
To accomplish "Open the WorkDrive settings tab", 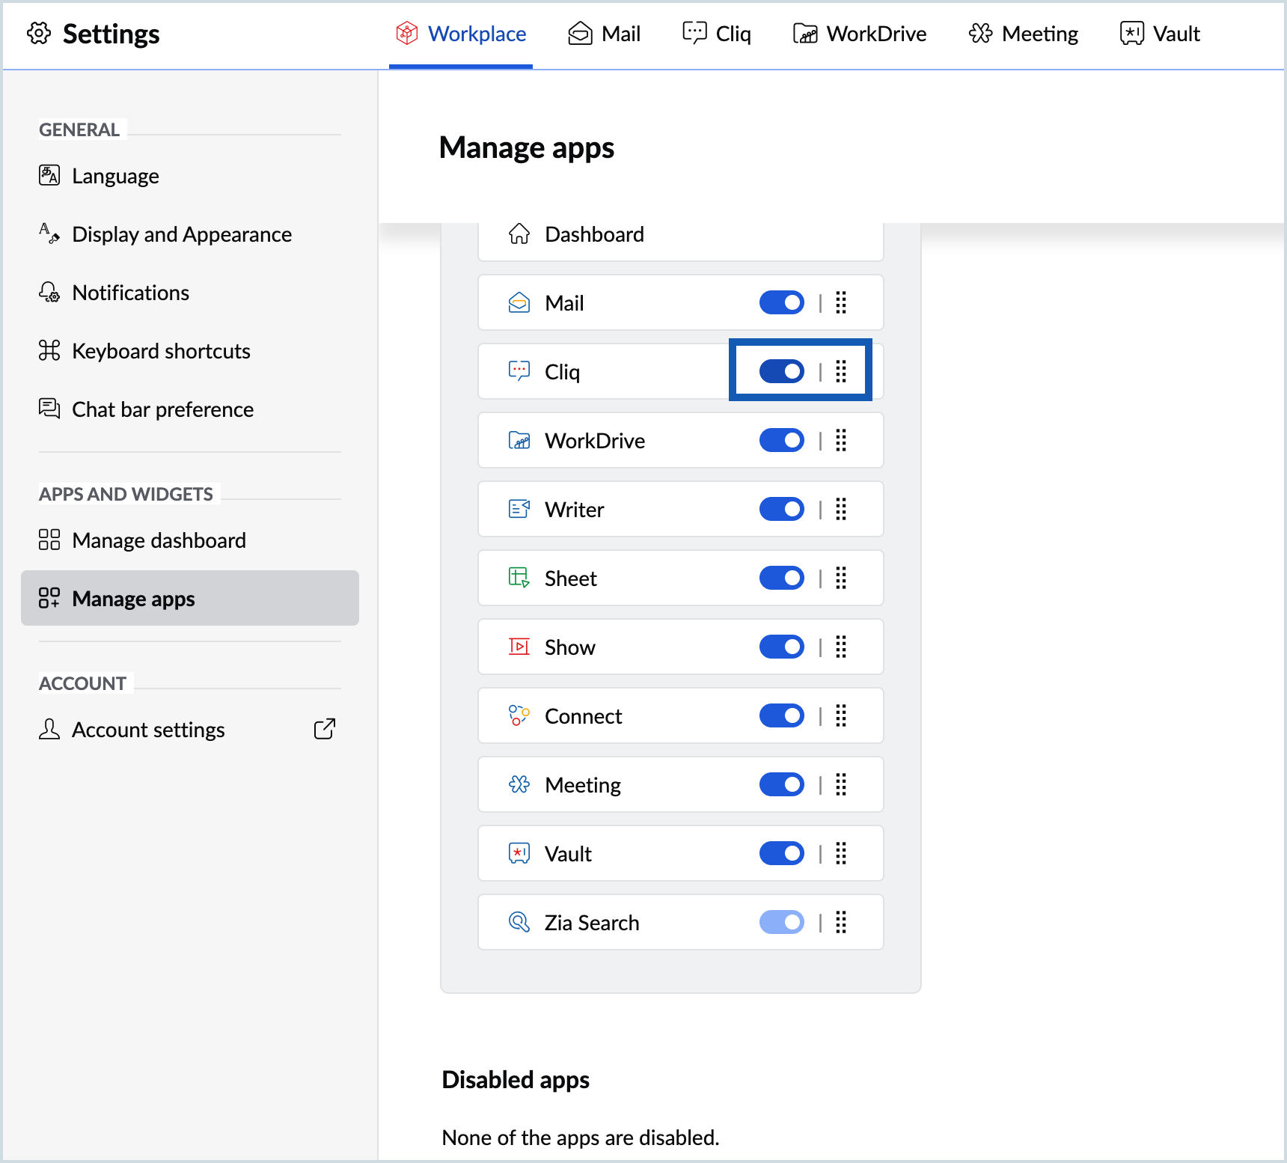I will 860,34.
